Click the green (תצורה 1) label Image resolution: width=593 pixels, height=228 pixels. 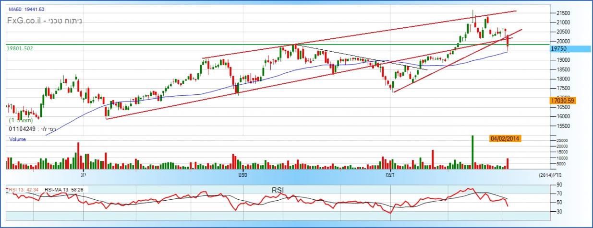point(21,121)
